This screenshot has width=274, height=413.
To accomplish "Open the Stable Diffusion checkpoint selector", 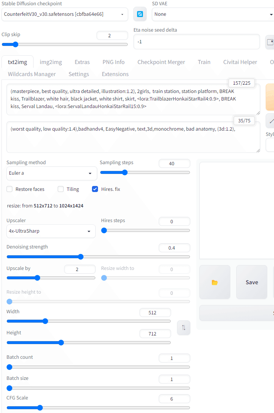I will [x=64, y=14].
